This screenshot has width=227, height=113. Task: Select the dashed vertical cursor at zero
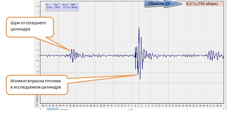coord(139,52)
